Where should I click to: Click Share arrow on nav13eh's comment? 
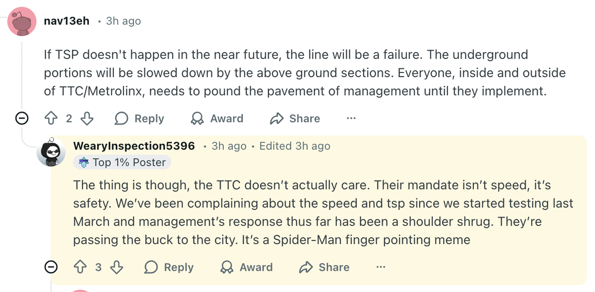tap(277, 119)
